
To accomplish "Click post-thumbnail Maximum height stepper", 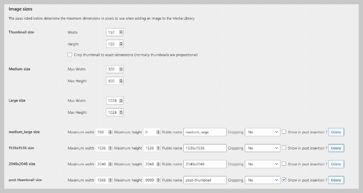I will 158,180.
